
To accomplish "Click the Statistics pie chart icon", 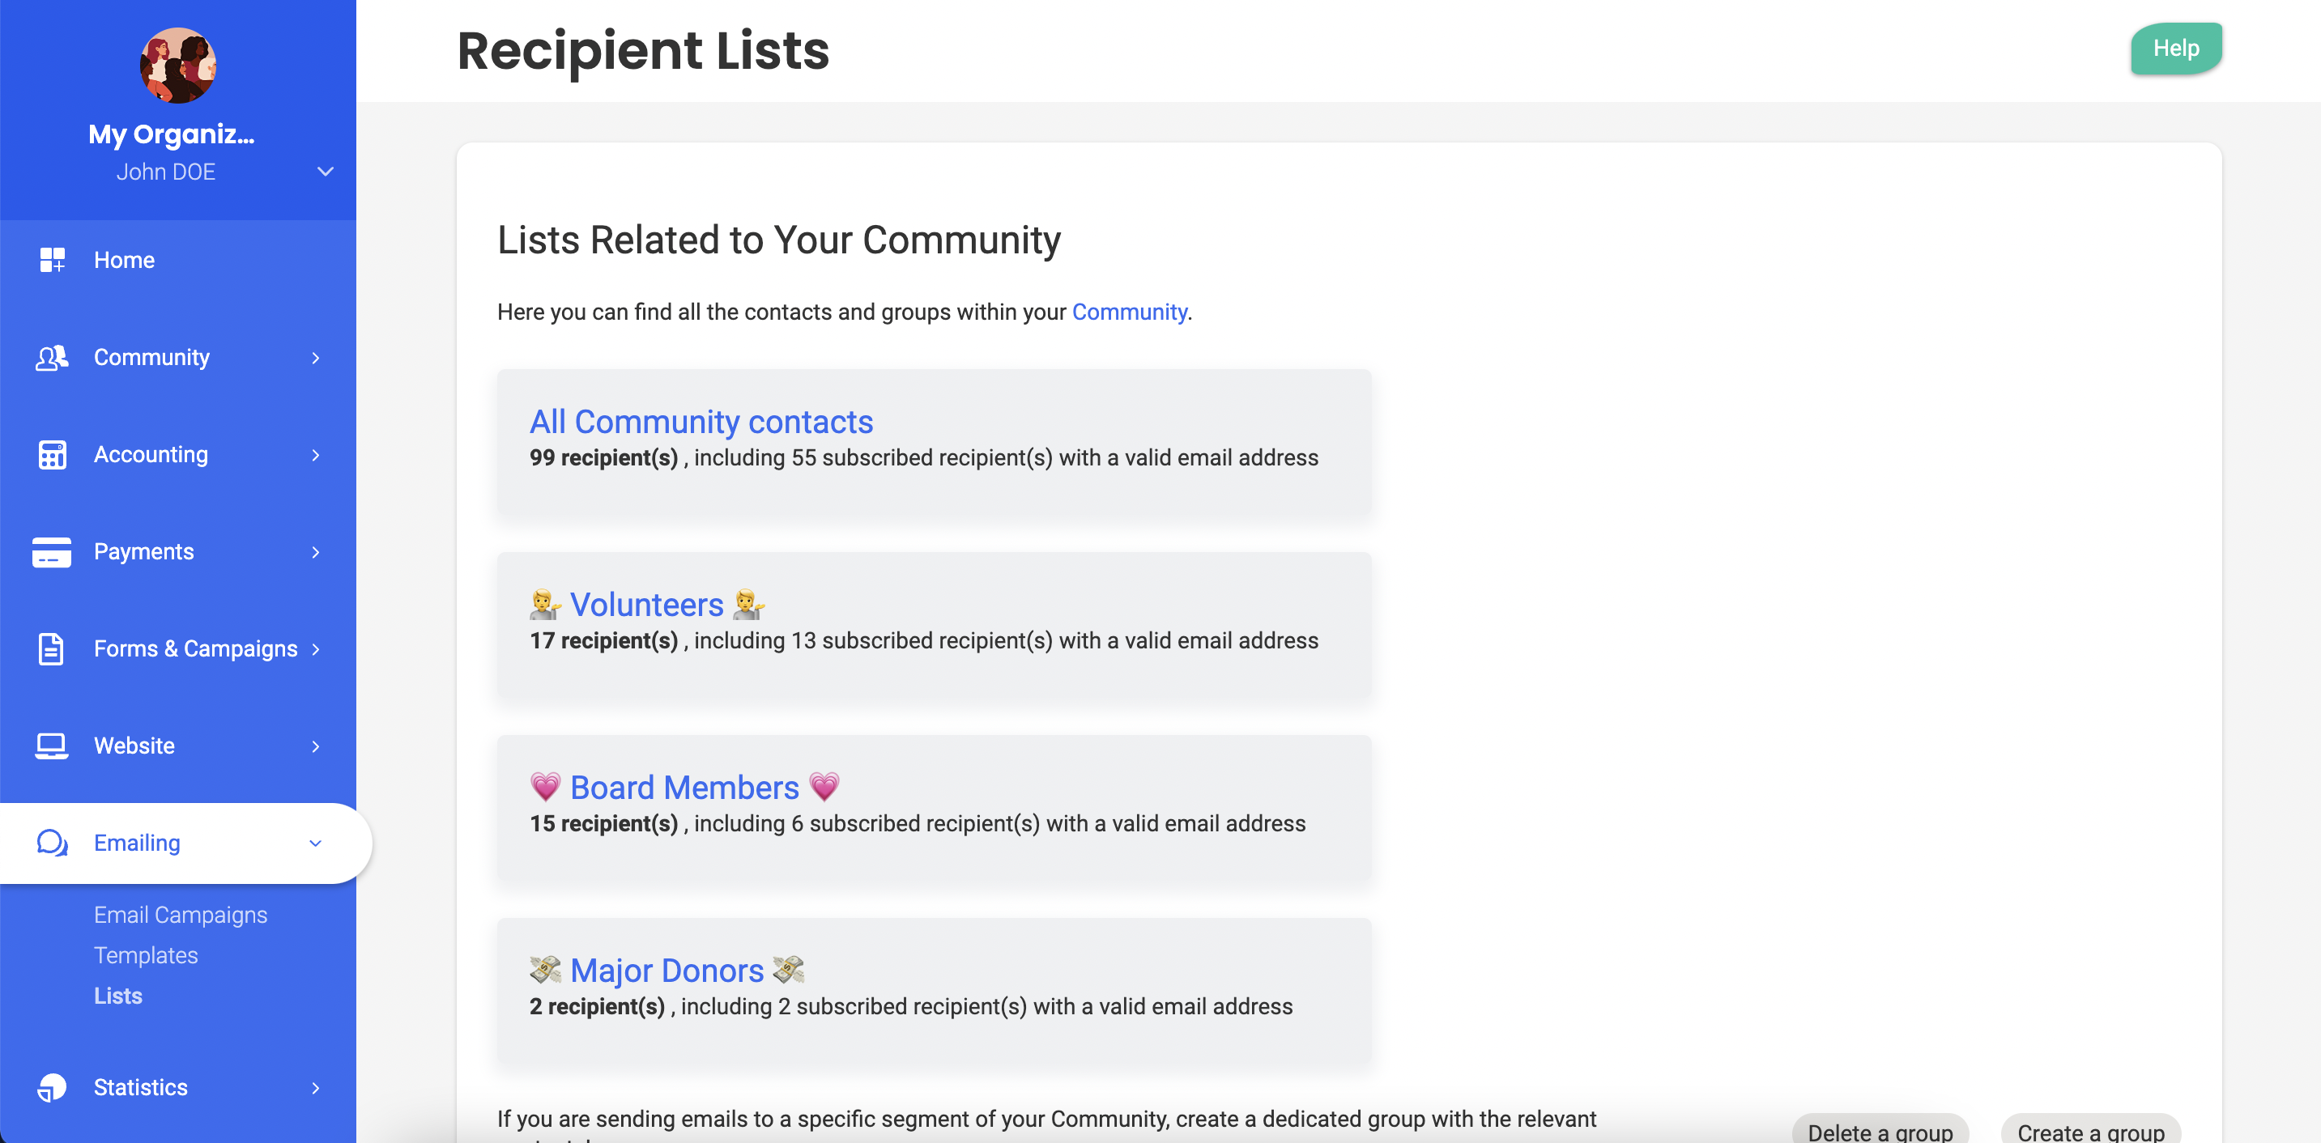I will pyautogui.click(x=53, y=1087).
